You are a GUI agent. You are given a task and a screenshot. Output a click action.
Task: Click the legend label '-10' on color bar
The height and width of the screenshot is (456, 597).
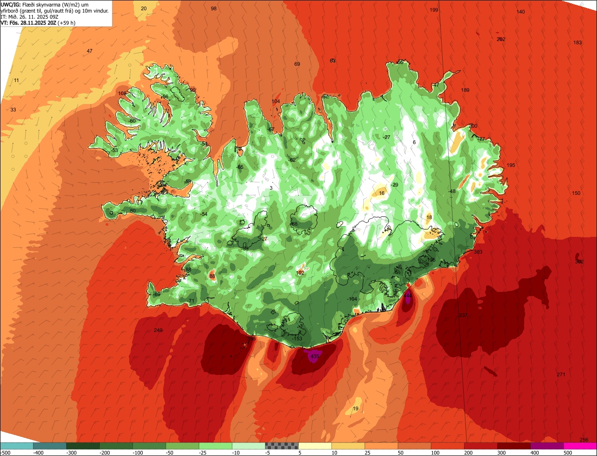click(x=236, y=453)
